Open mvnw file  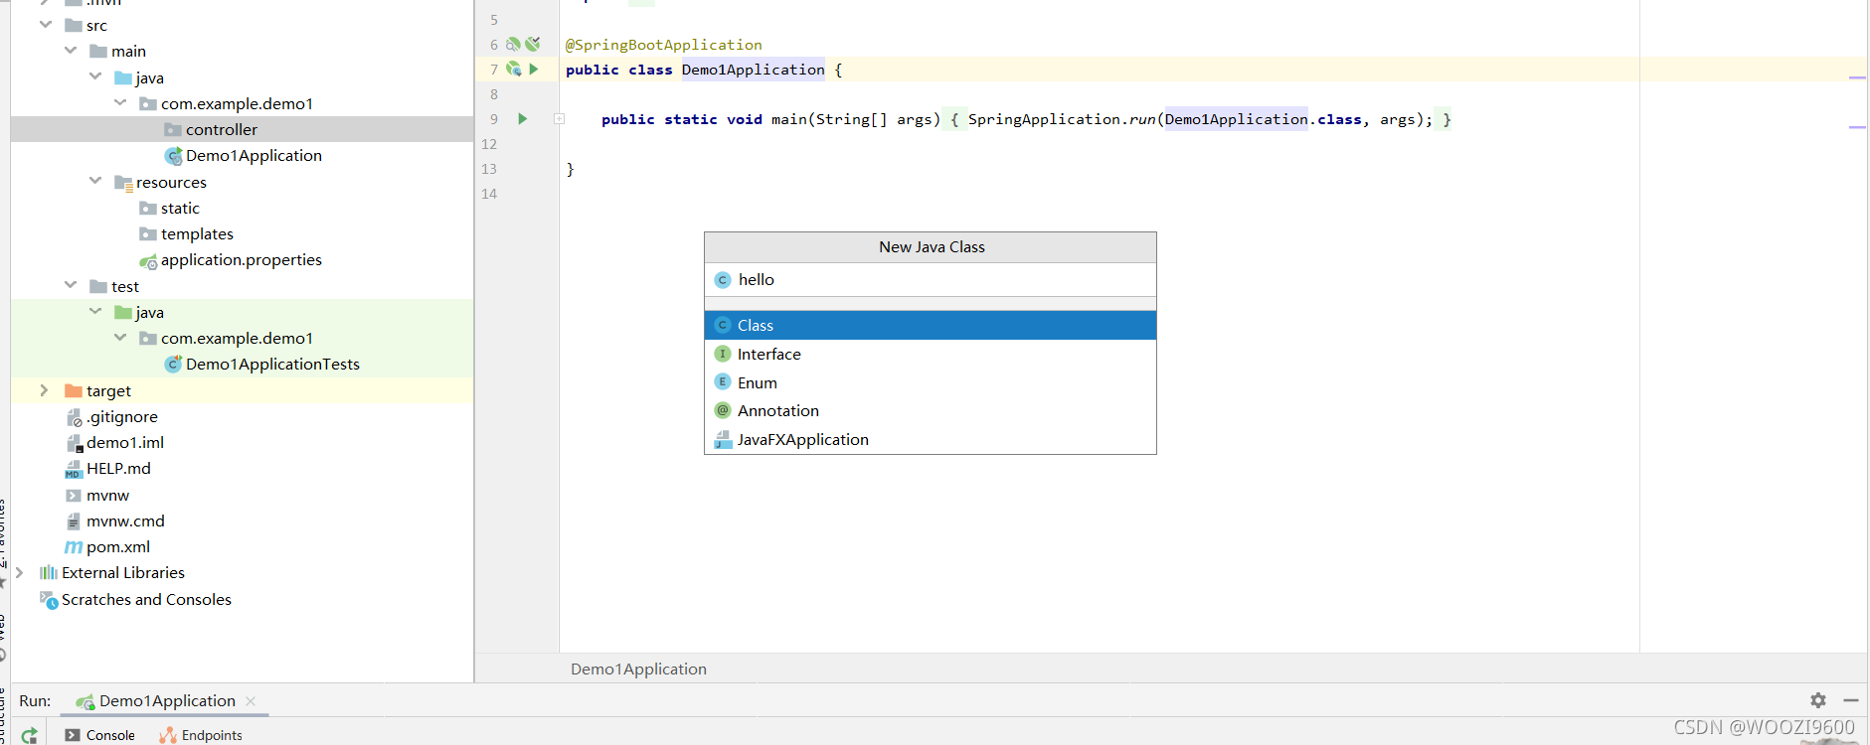pyautogui.click(x=107, y=495)
